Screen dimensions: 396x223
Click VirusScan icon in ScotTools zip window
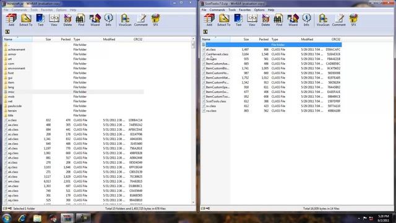[x=323, y=20]
